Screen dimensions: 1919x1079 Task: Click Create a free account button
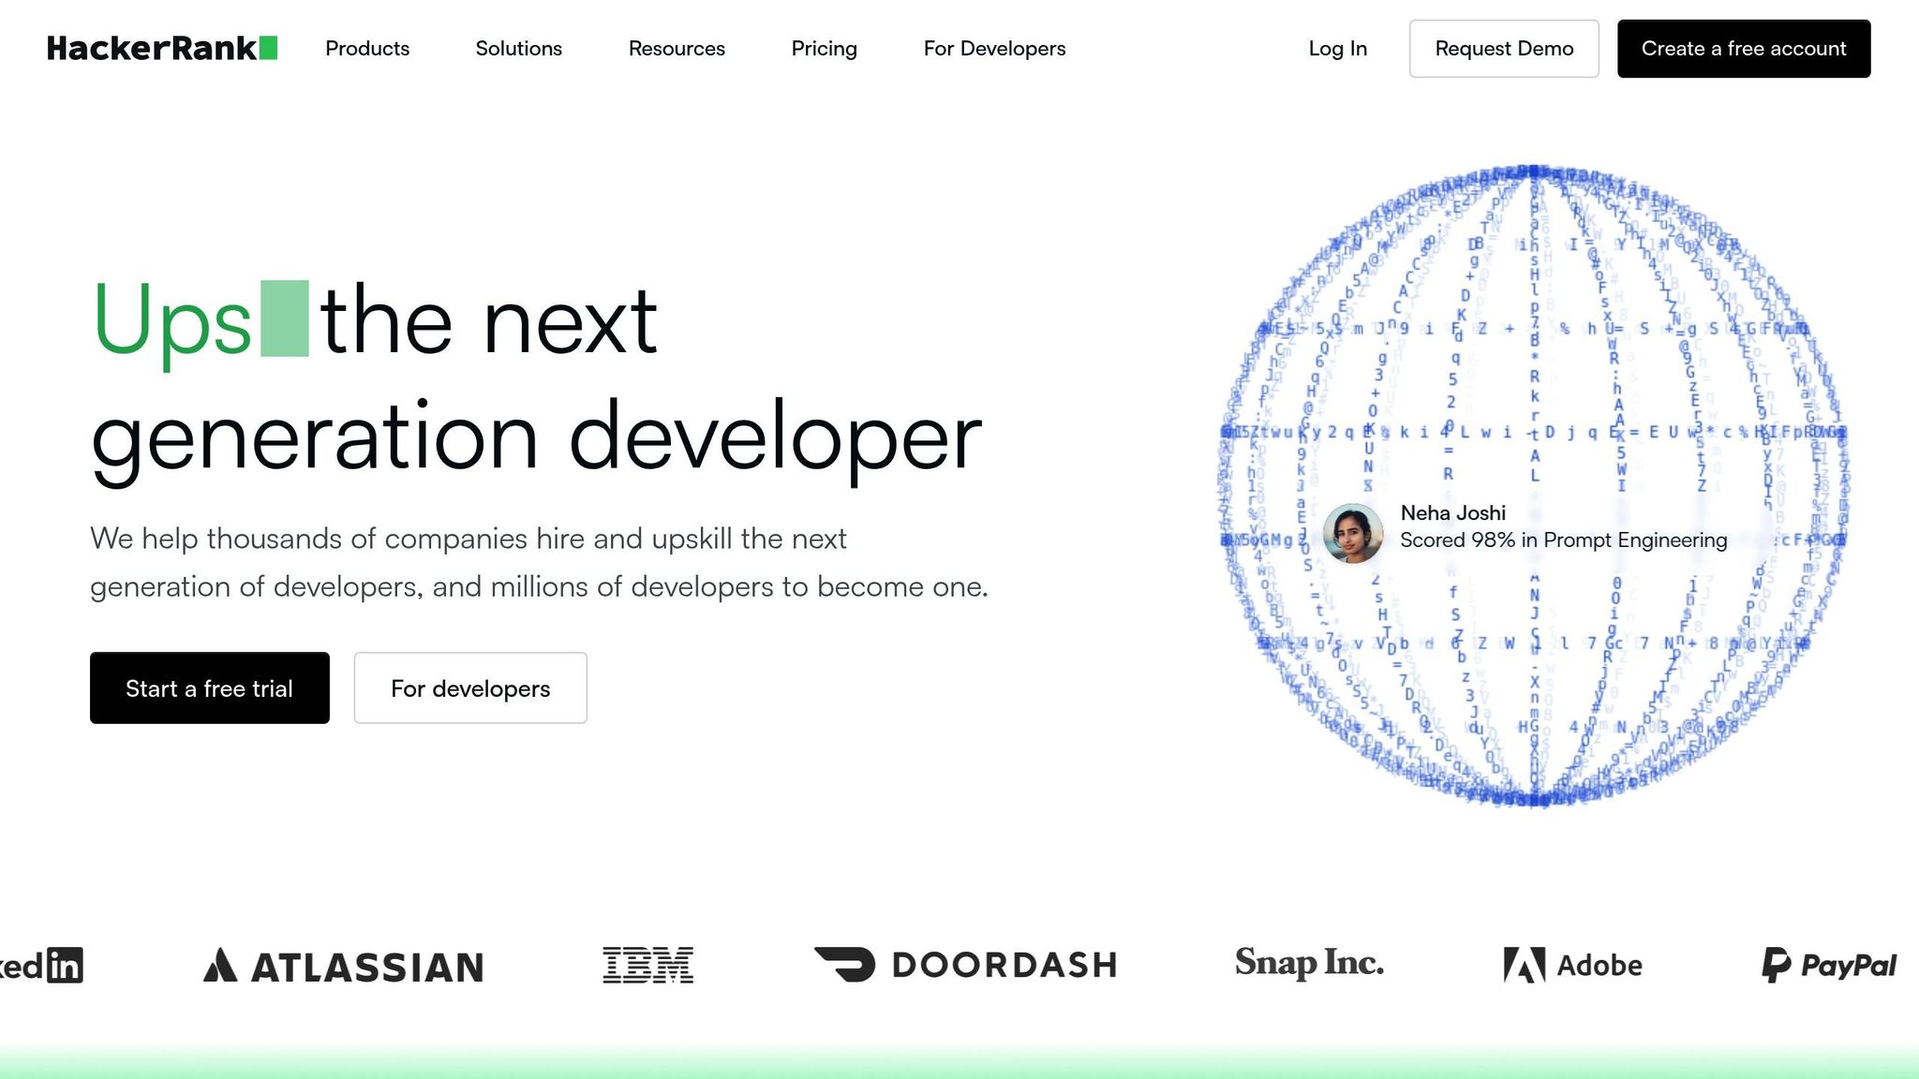coord(1744,49)
